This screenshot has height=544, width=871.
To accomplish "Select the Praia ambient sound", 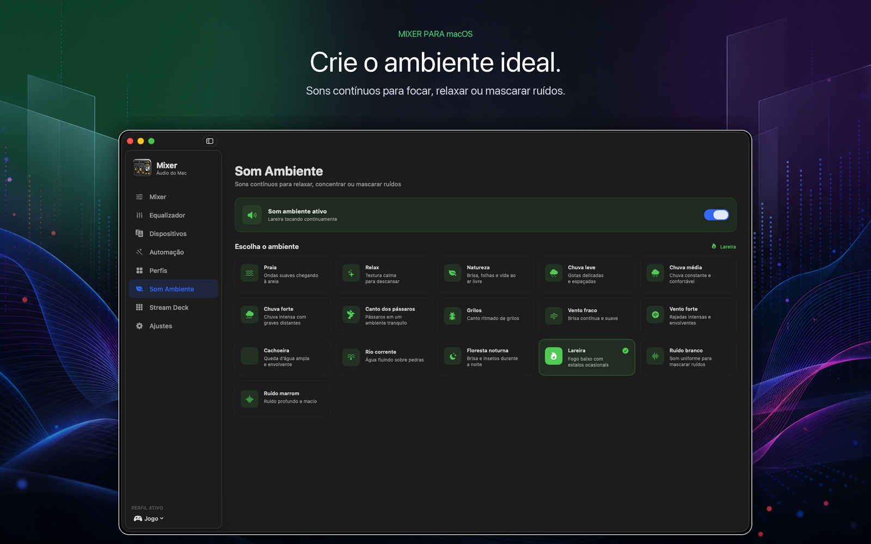I will [x=283, y=274].
